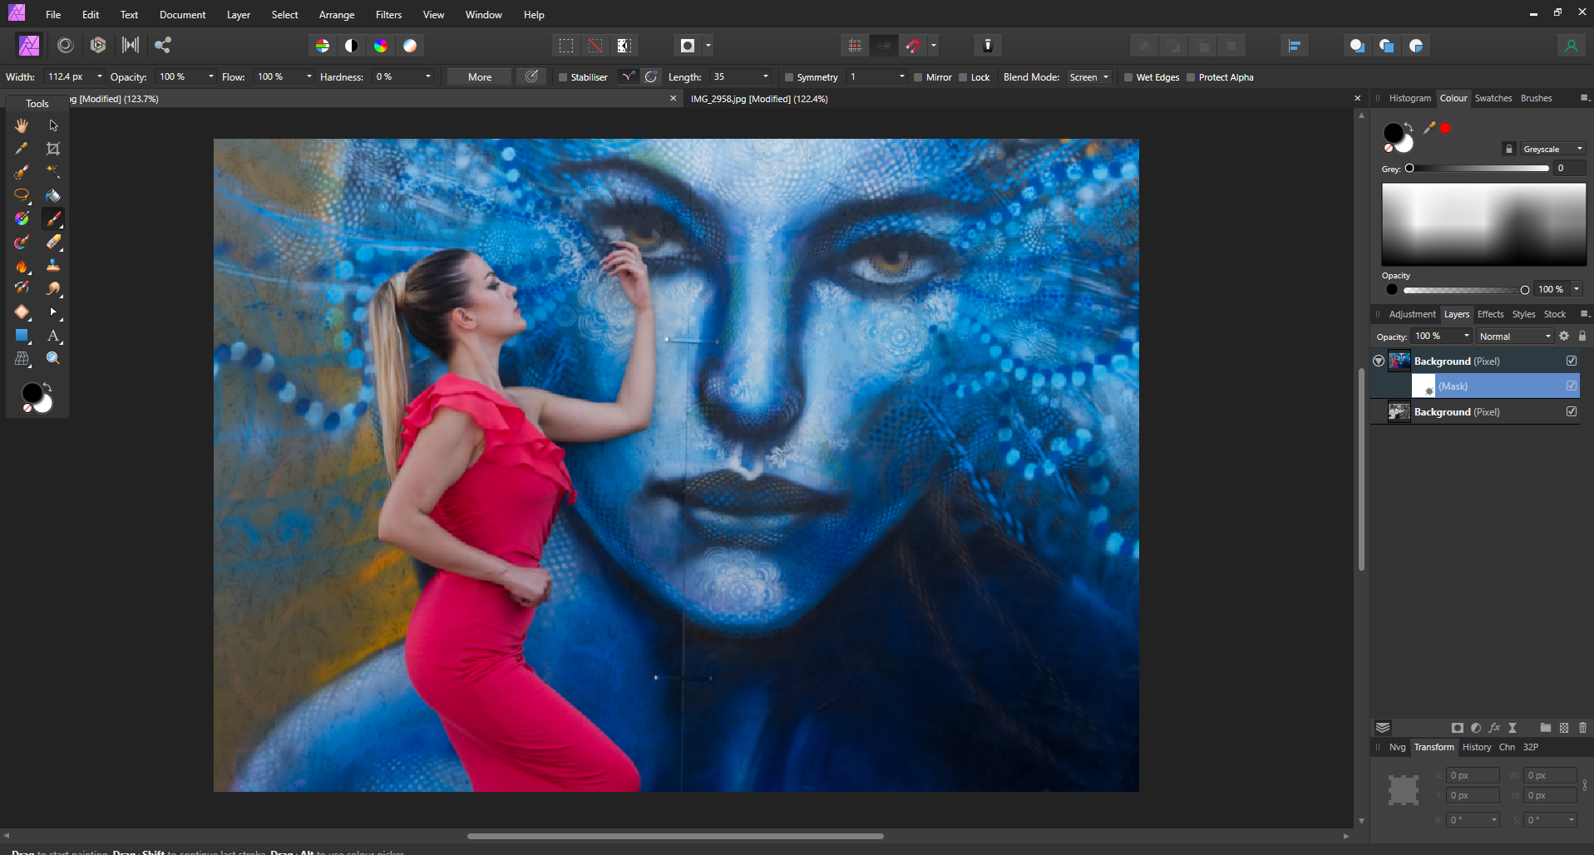
Task: Toggle the Protect Alpha checkbox
Action: click(1191, 77)
